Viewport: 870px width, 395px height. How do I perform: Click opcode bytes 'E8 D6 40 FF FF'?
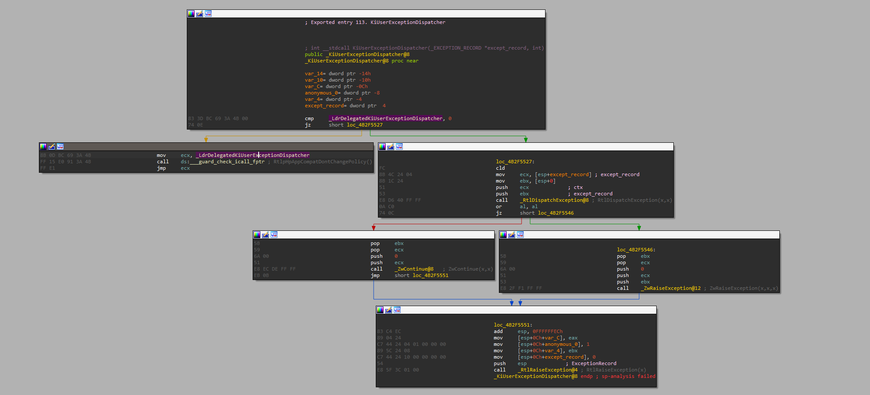tap(400, 200)
